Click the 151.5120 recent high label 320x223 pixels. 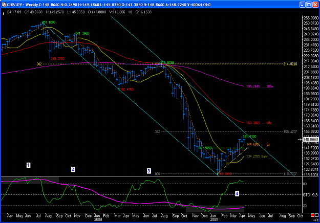pos(249,137)
